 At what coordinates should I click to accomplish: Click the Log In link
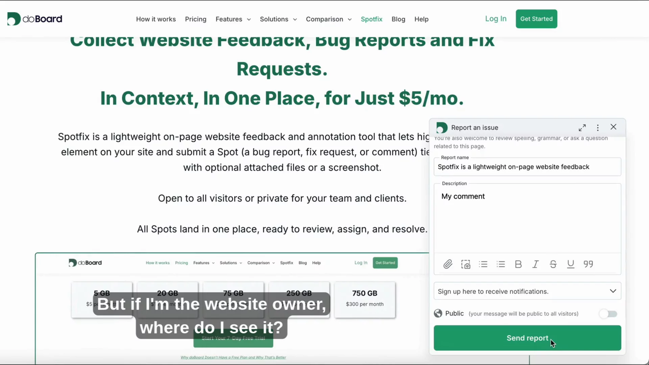point(496,19)
